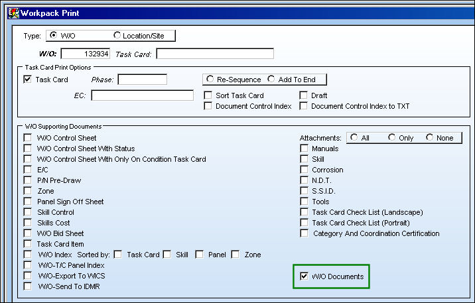Uncheck the W/O Documents checkbox
Image resolution: width=475 pixels, height=303 pixels.
304,276
